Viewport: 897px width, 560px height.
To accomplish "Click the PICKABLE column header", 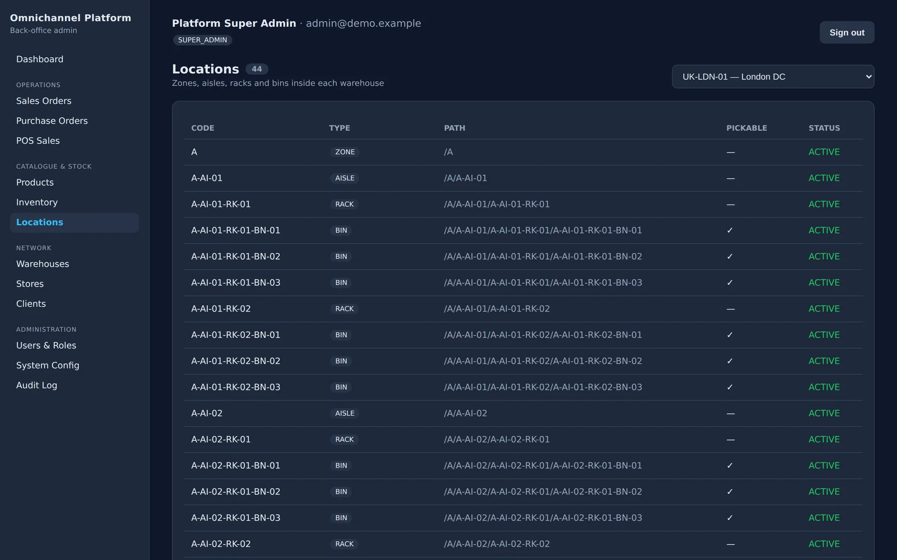I will coord(747,128).
